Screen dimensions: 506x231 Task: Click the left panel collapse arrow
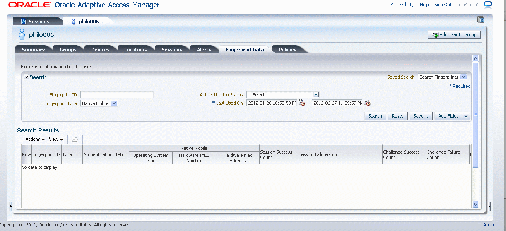pos(11,206)
